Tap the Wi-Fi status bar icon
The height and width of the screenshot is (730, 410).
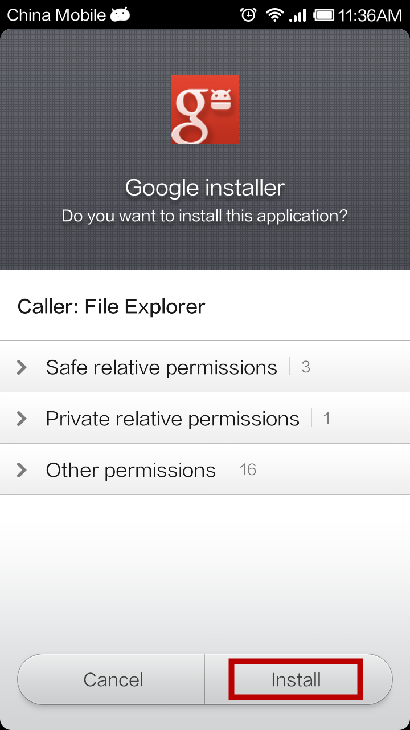[x=274, y=15]
